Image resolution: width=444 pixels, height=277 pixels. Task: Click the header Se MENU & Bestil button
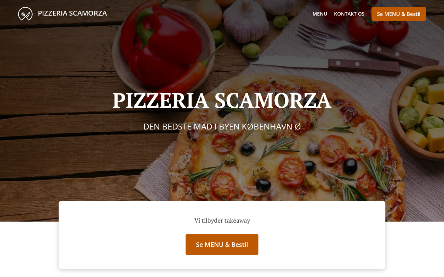coord(399,14)
